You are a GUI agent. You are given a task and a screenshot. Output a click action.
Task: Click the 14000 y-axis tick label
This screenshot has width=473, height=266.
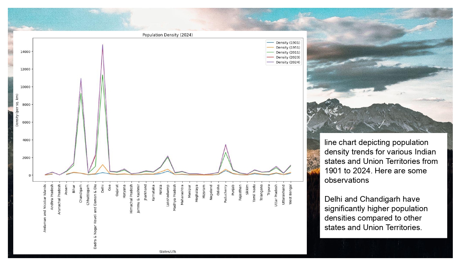[x=26, y=52]
